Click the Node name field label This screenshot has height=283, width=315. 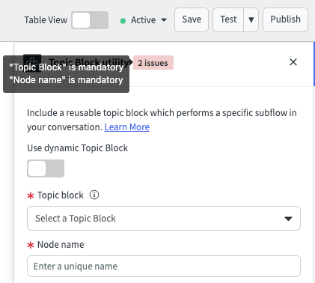61,245
